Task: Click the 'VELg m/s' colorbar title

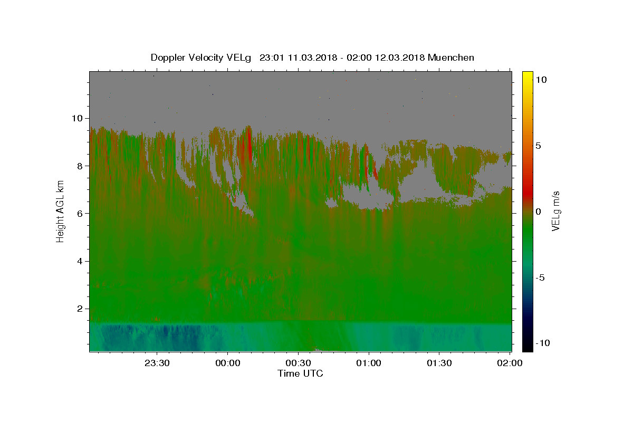Action: tap(556, 211)
